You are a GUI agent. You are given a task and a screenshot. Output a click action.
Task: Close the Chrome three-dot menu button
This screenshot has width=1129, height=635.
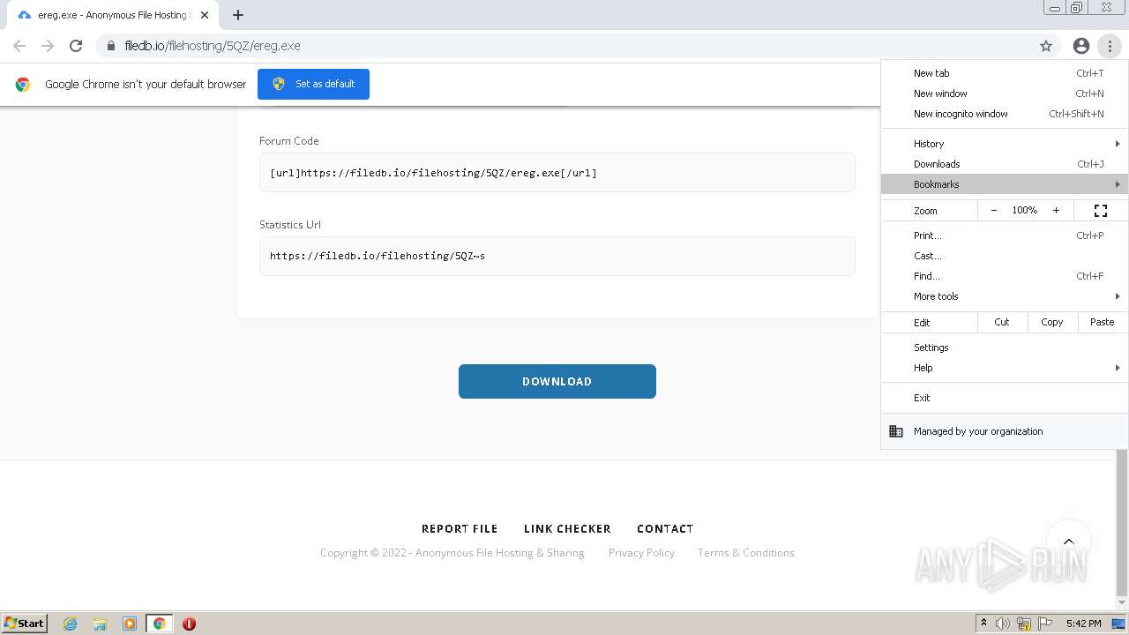[1110, 46]
